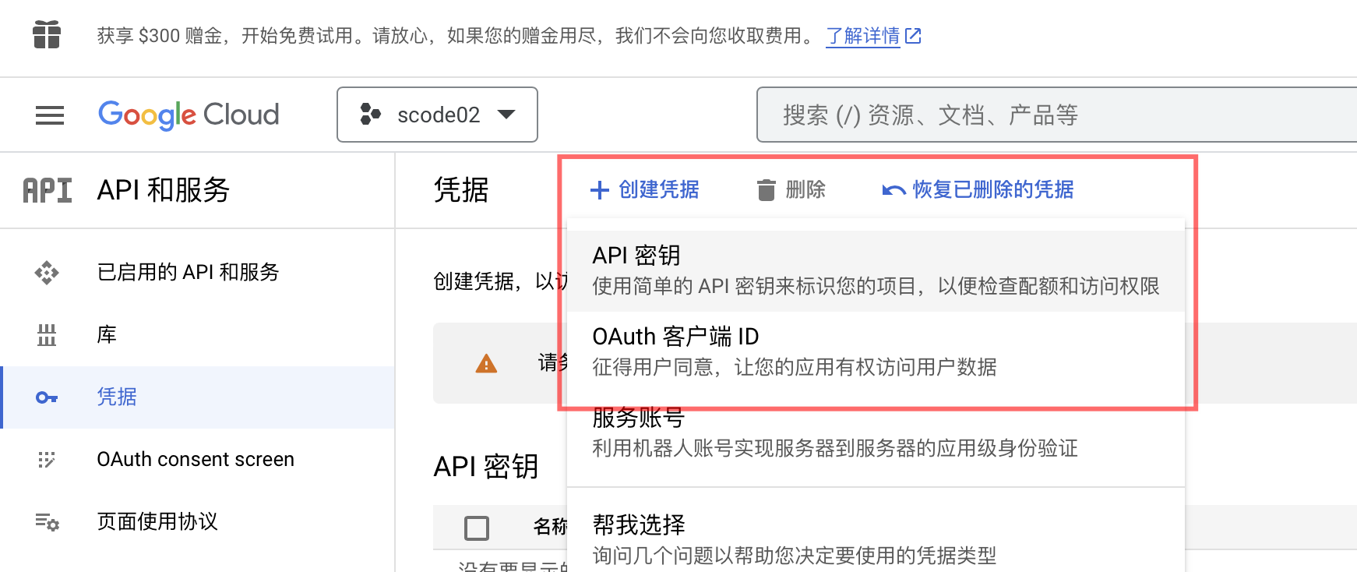Screen dimensions: 1357x572
Task: Click the 页面使用协议 settings-list icon
Action: point(47,522)
